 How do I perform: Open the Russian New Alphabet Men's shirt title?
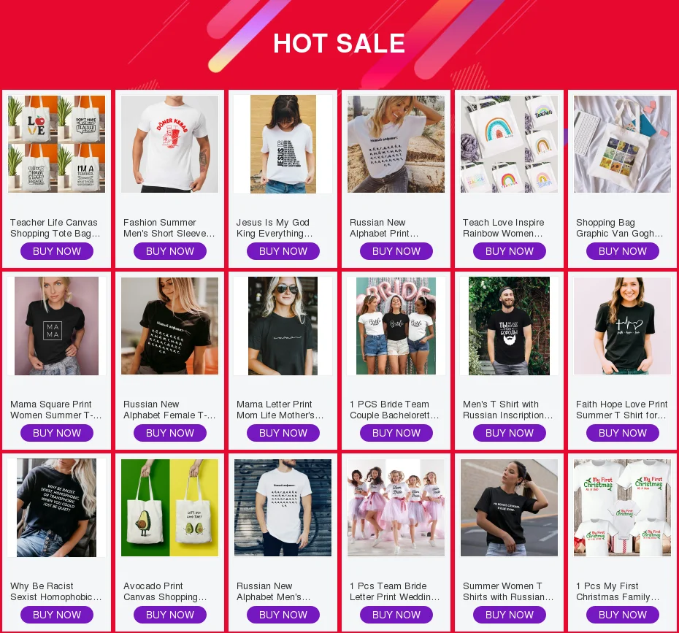click(273, 591)
